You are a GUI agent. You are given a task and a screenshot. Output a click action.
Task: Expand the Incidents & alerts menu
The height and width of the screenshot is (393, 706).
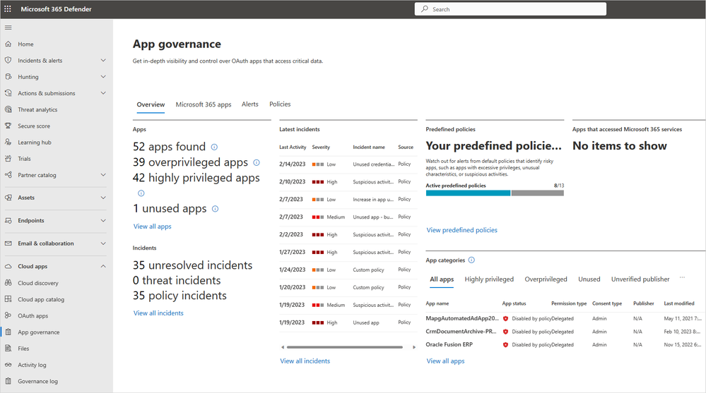[x=103, y=61]
